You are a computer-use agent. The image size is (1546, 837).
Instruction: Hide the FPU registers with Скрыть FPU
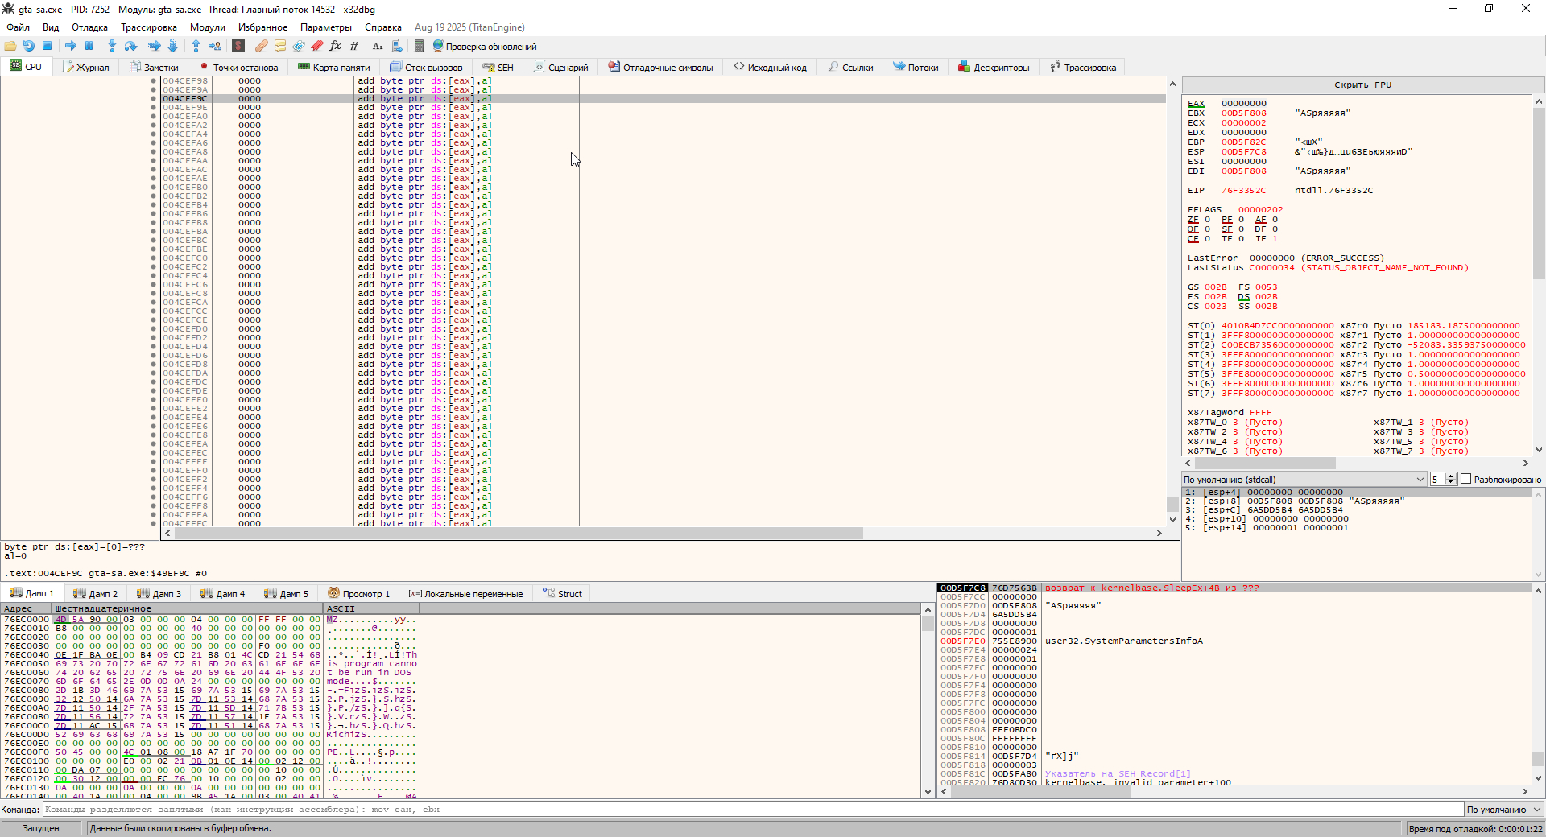coord(1362,85)
